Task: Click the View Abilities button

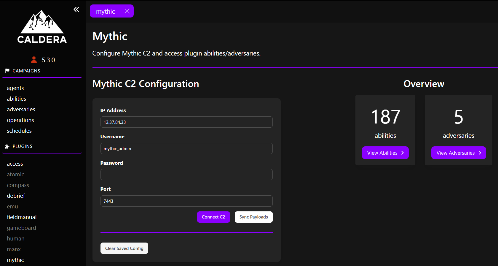Action: point(385,153)
